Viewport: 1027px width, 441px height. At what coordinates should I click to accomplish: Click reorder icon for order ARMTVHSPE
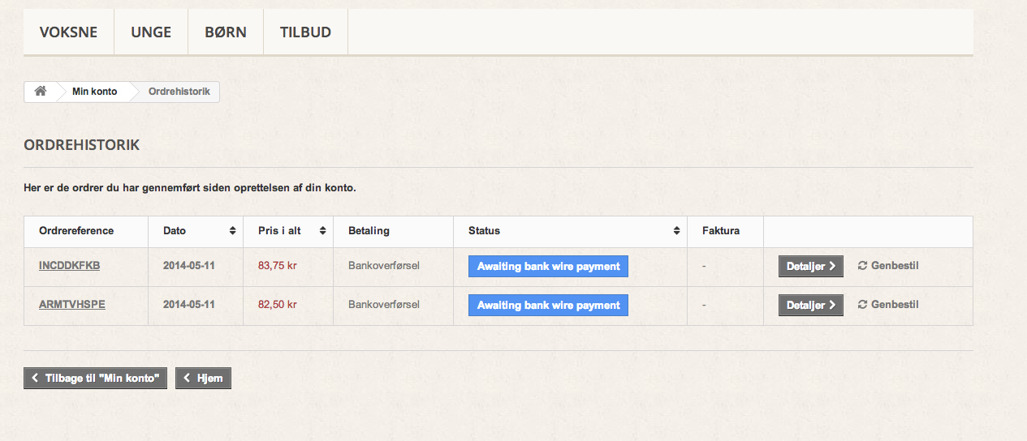pos(862,305)
